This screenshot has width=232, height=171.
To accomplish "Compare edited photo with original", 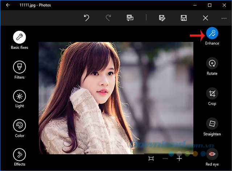I will tap(130, 18).
